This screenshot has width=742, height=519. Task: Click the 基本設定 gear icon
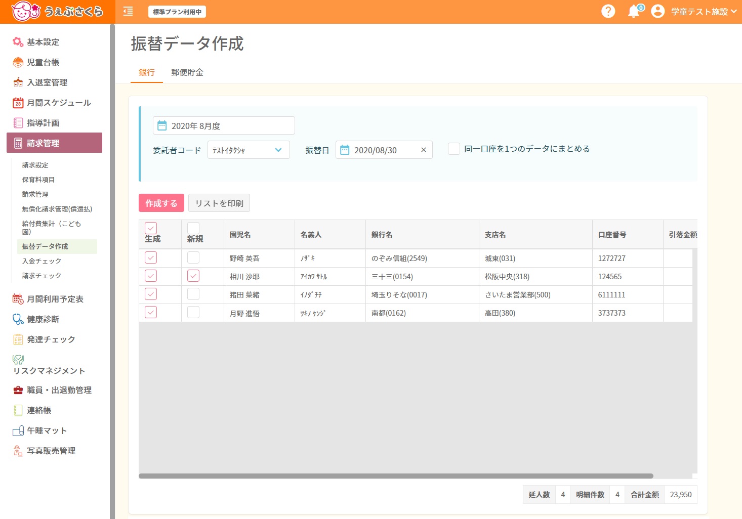tap(18, 42)
